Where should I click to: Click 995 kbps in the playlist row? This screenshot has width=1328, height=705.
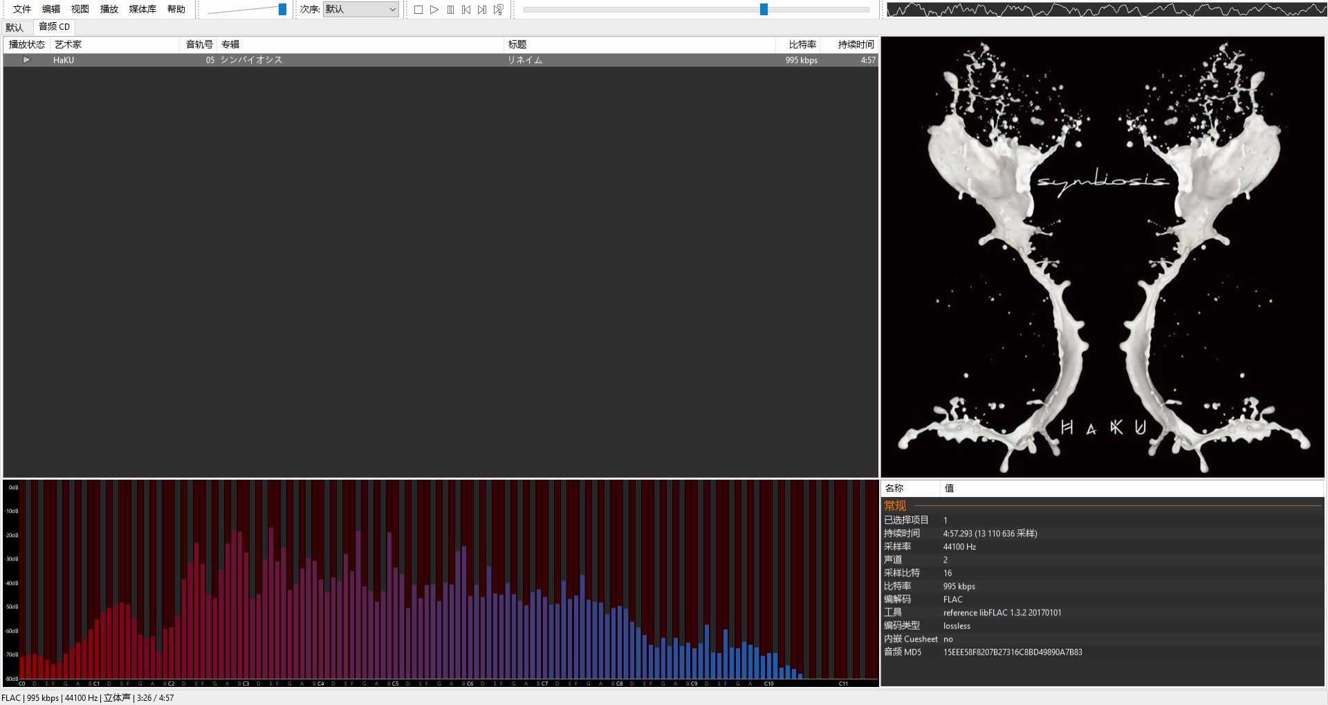(802, 60)
